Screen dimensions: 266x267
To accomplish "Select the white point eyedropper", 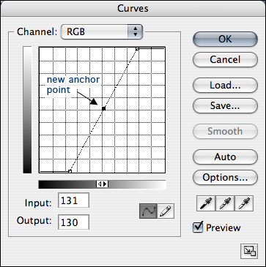I will tap(244, 203).
